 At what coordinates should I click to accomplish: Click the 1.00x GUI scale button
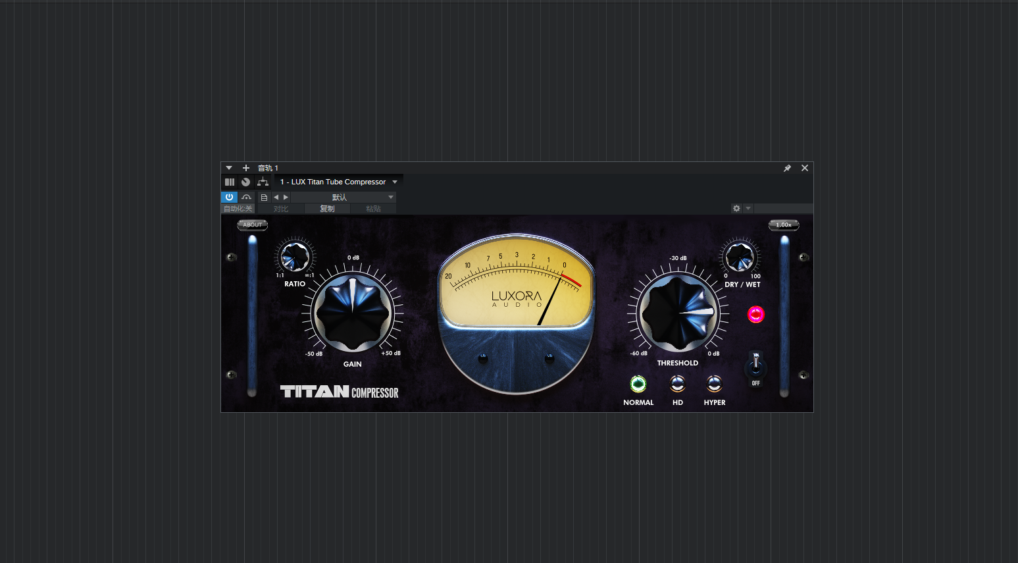(x=784, y=225)
